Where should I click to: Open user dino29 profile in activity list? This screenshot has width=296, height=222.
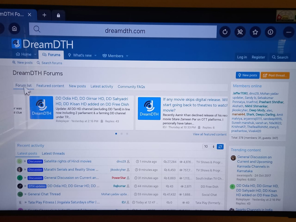tap(121, 162)
